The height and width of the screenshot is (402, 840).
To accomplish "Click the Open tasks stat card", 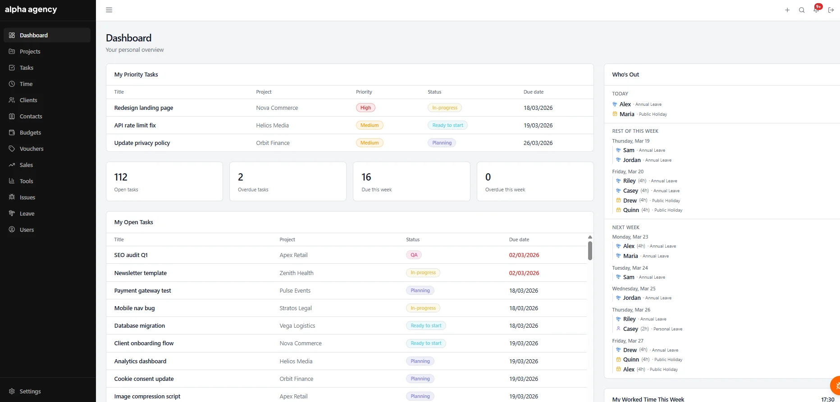I will point(164,181).
